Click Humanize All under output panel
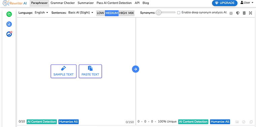 coord(220,122)
